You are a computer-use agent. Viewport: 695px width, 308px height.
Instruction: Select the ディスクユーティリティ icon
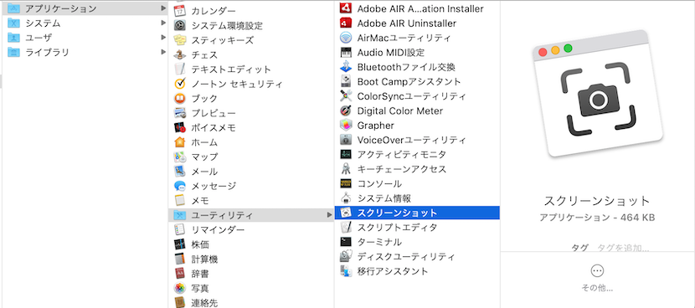click(x=346, y=256)
